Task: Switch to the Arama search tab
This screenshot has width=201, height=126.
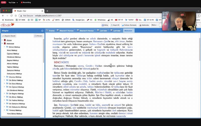Action: [x=51, y=30]
